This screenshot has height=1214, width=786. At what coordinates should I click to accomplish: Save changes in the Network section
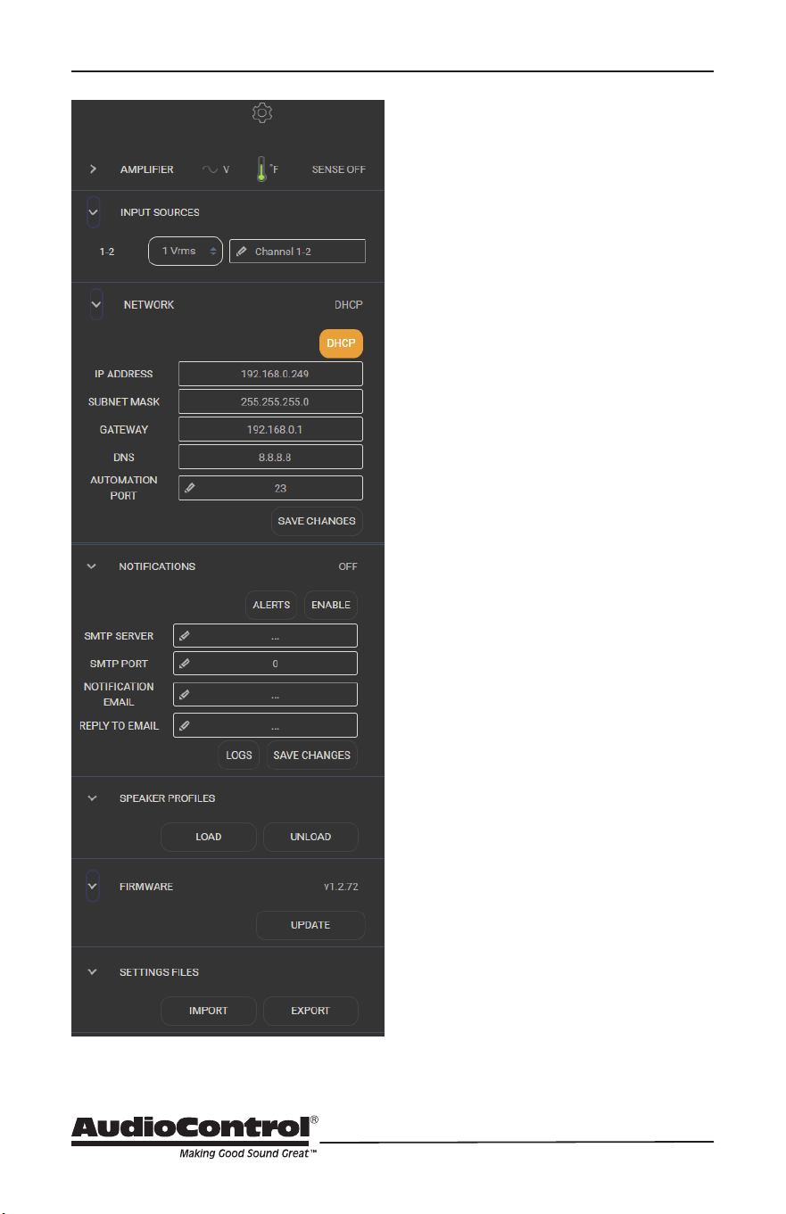click(317, 521)
